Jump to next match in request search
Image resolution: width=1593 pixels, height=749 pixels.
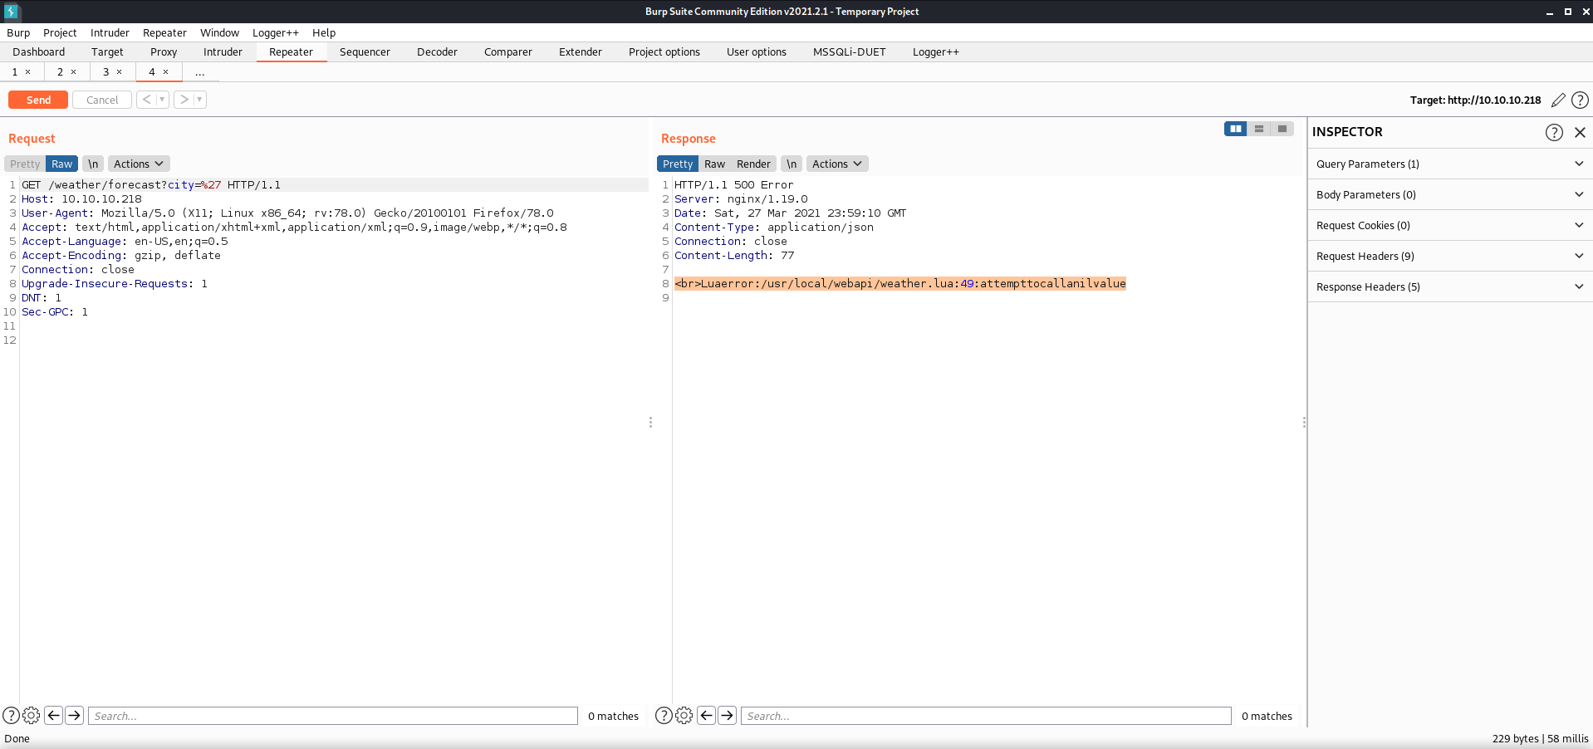pyautogui.click(x=75, y=715)
